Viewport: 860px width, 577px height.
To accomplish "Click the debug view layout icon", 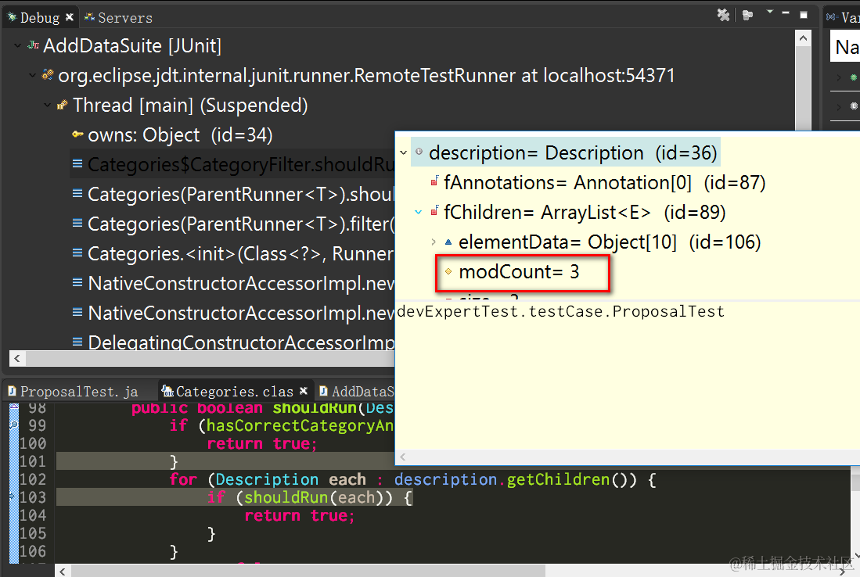I will pos(747,15).
